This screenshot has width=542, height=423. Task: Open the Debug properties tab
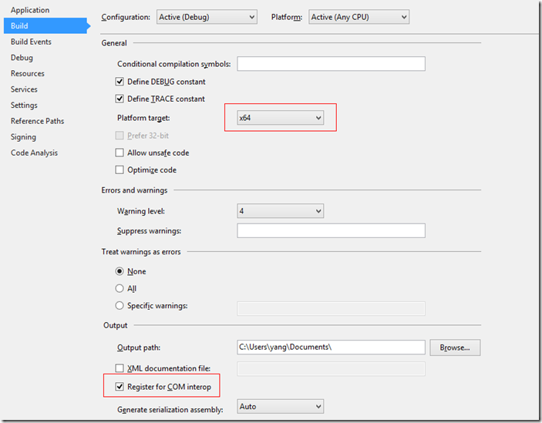[x=22, y=58]
